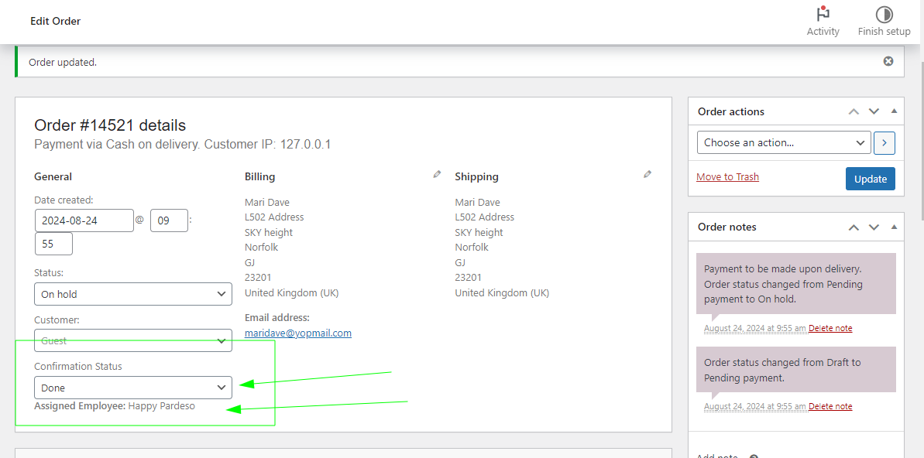Open the Status dropdown showing On hold
The image size is (924, 458).
132,294
